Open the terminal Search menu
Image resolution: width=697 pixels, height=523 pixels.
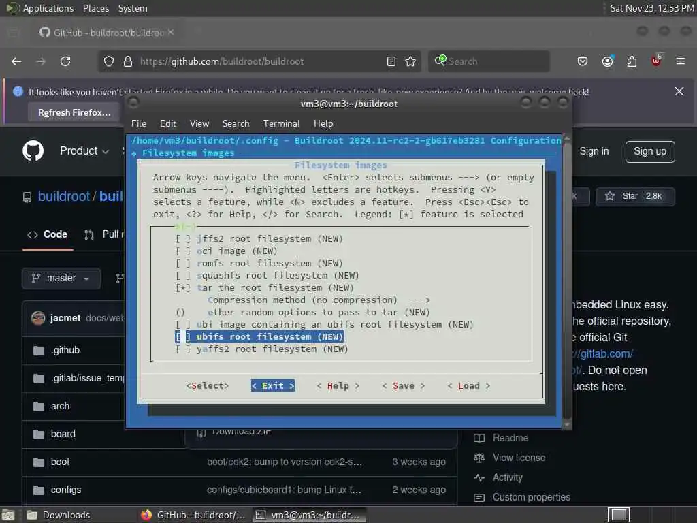pyautogui.click(x=236, y=124)
